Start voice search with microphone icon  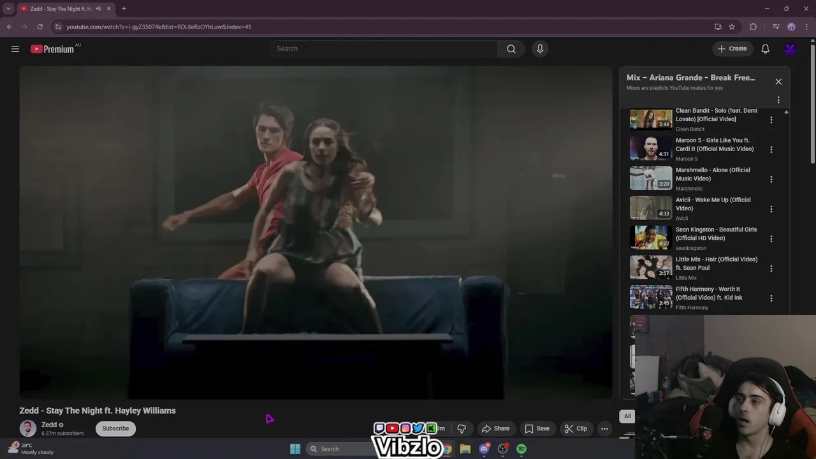540,49
